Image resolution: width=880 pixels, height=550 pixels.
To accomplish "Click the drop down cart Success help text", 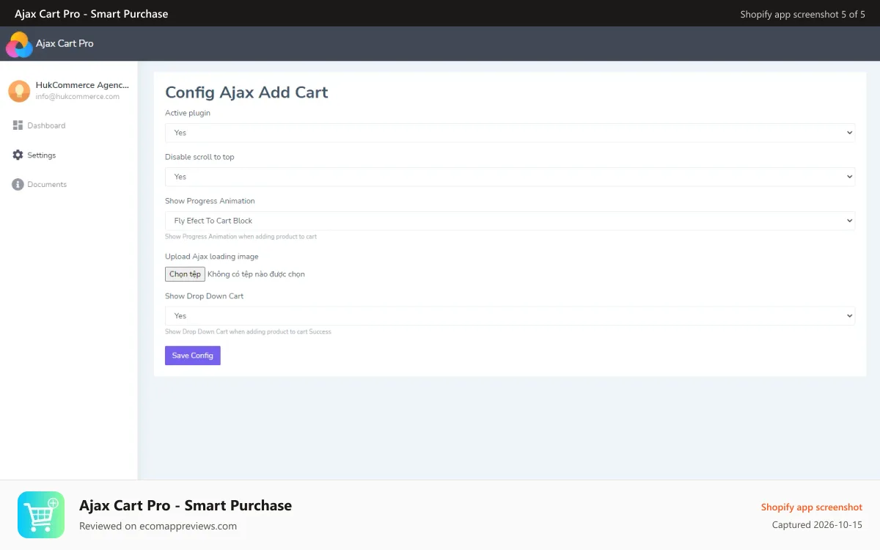I will coord(248,332).
